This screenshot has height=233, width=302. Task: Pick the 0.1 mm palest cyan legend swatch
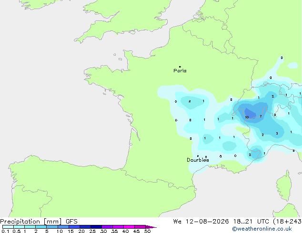click(8, 227)
